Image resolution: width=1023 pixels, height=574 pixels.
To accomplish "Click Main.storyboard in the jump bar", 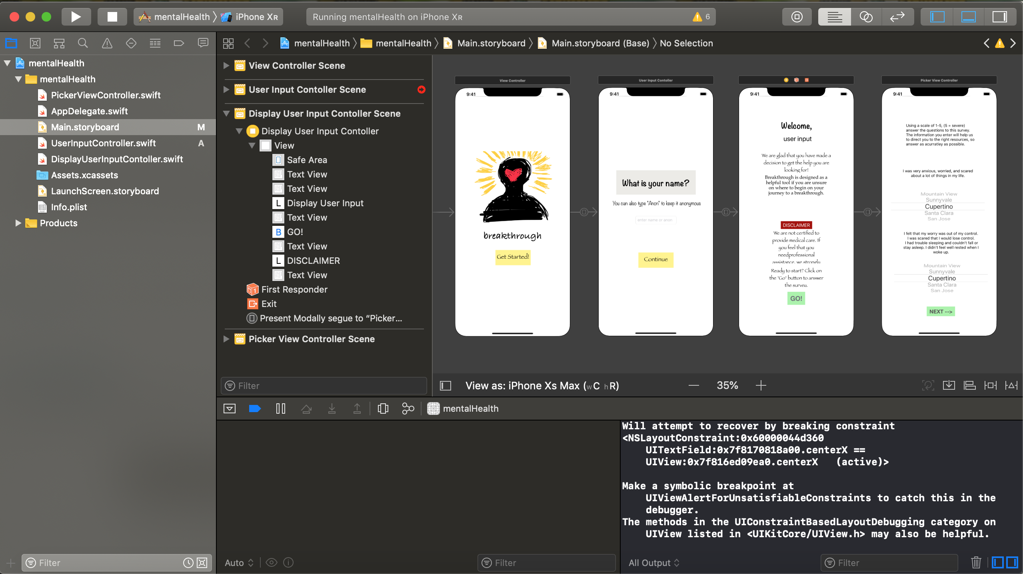I will point(491,43).
